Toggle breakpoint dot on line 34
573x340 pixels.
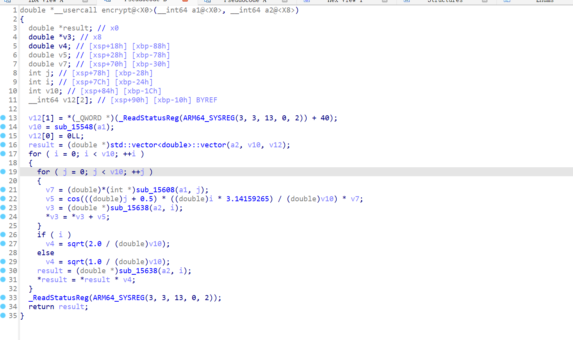(x=3, y=306)
